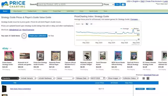Open the Sports Cards menu
The height and width of the screenshot is (96, 168).
[x=93, y=11]
